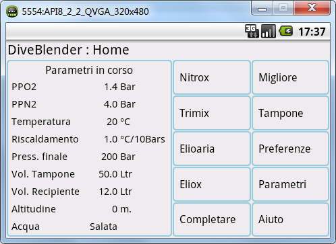
Task: Click the Salata water value
Action: coord(103,227)
